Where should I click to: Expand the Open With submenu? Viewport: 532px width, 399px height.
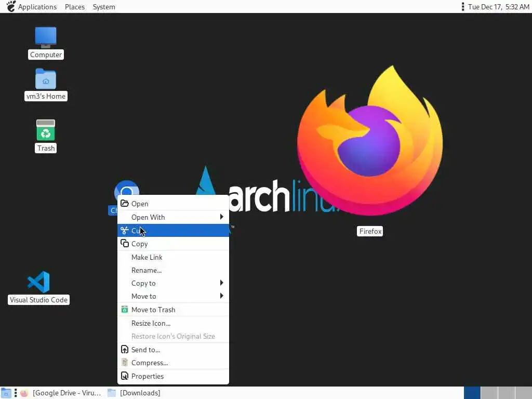(173, 217)
